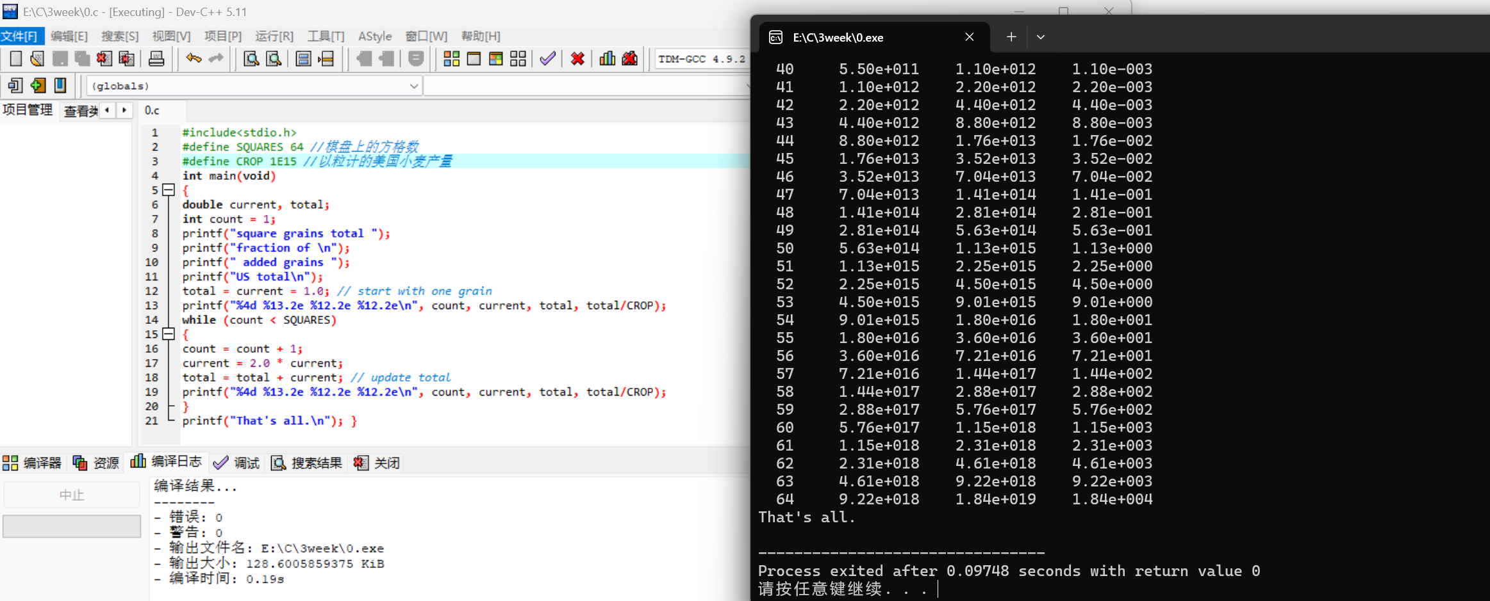This screenshot has height=601, width=1490.
Task: Open the 视图[V] menu
Action: tap(171, 36)
